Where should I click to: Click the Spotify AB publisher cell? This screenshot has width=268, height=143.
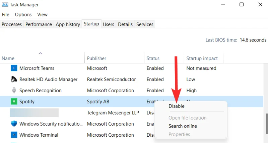[98, 102]
